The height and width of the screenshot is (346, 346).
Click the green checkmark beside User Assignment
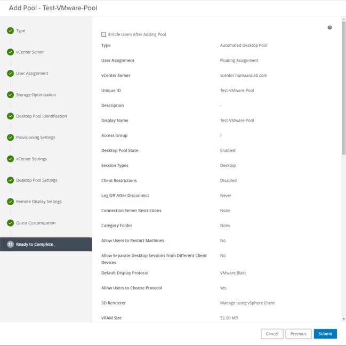[10, 73]
